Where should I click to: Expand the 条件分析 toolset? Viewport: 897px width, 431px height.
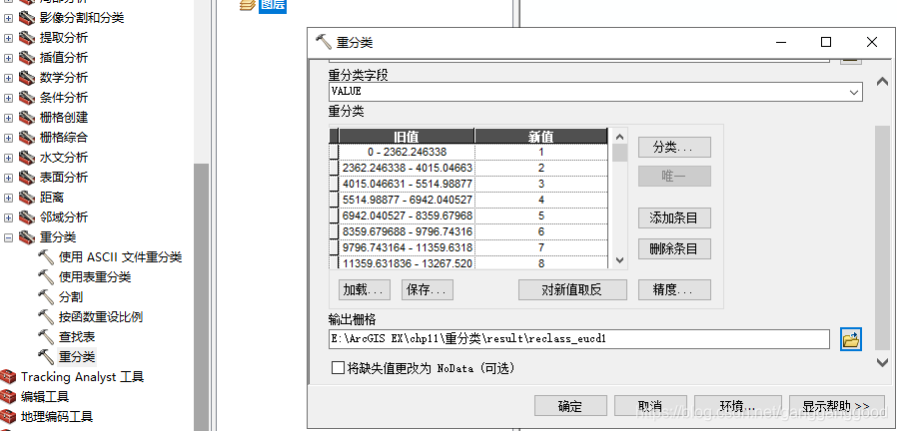pos(8,99)
